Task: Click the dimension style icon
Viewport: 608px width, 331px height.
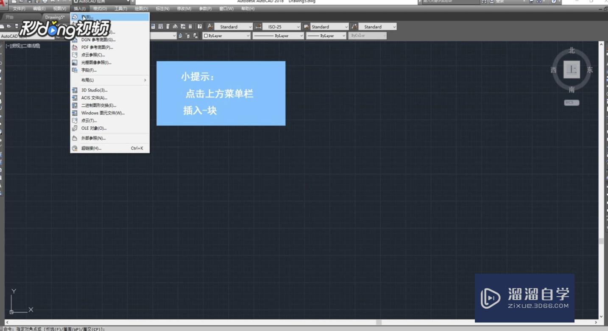Action: point(258,26)
